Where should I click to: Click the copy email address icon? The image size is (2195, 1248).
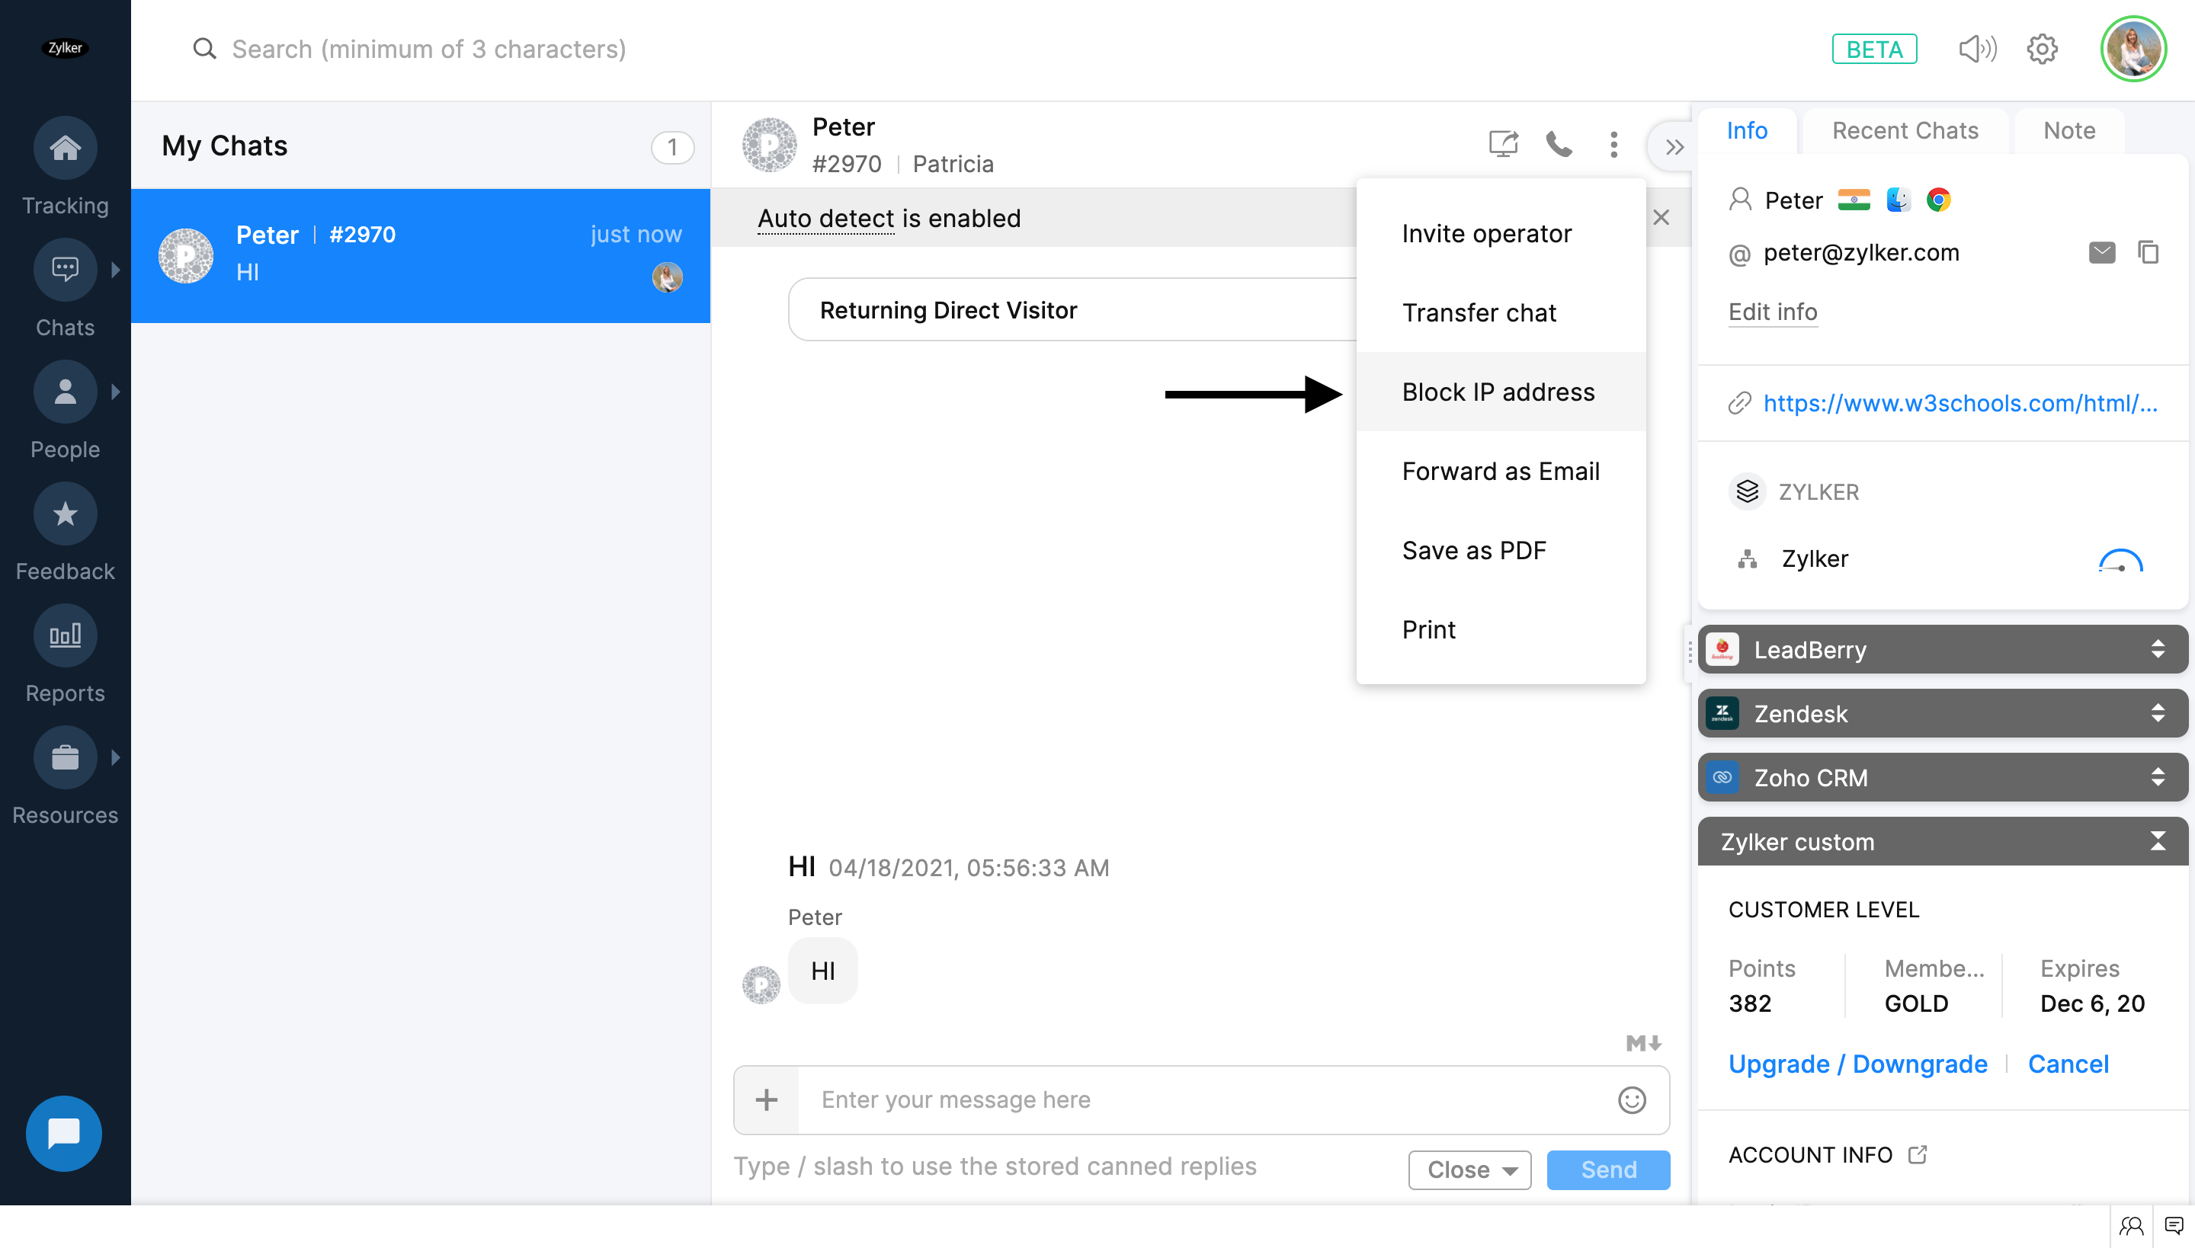pyautogui.click(x=2148, y=253)
